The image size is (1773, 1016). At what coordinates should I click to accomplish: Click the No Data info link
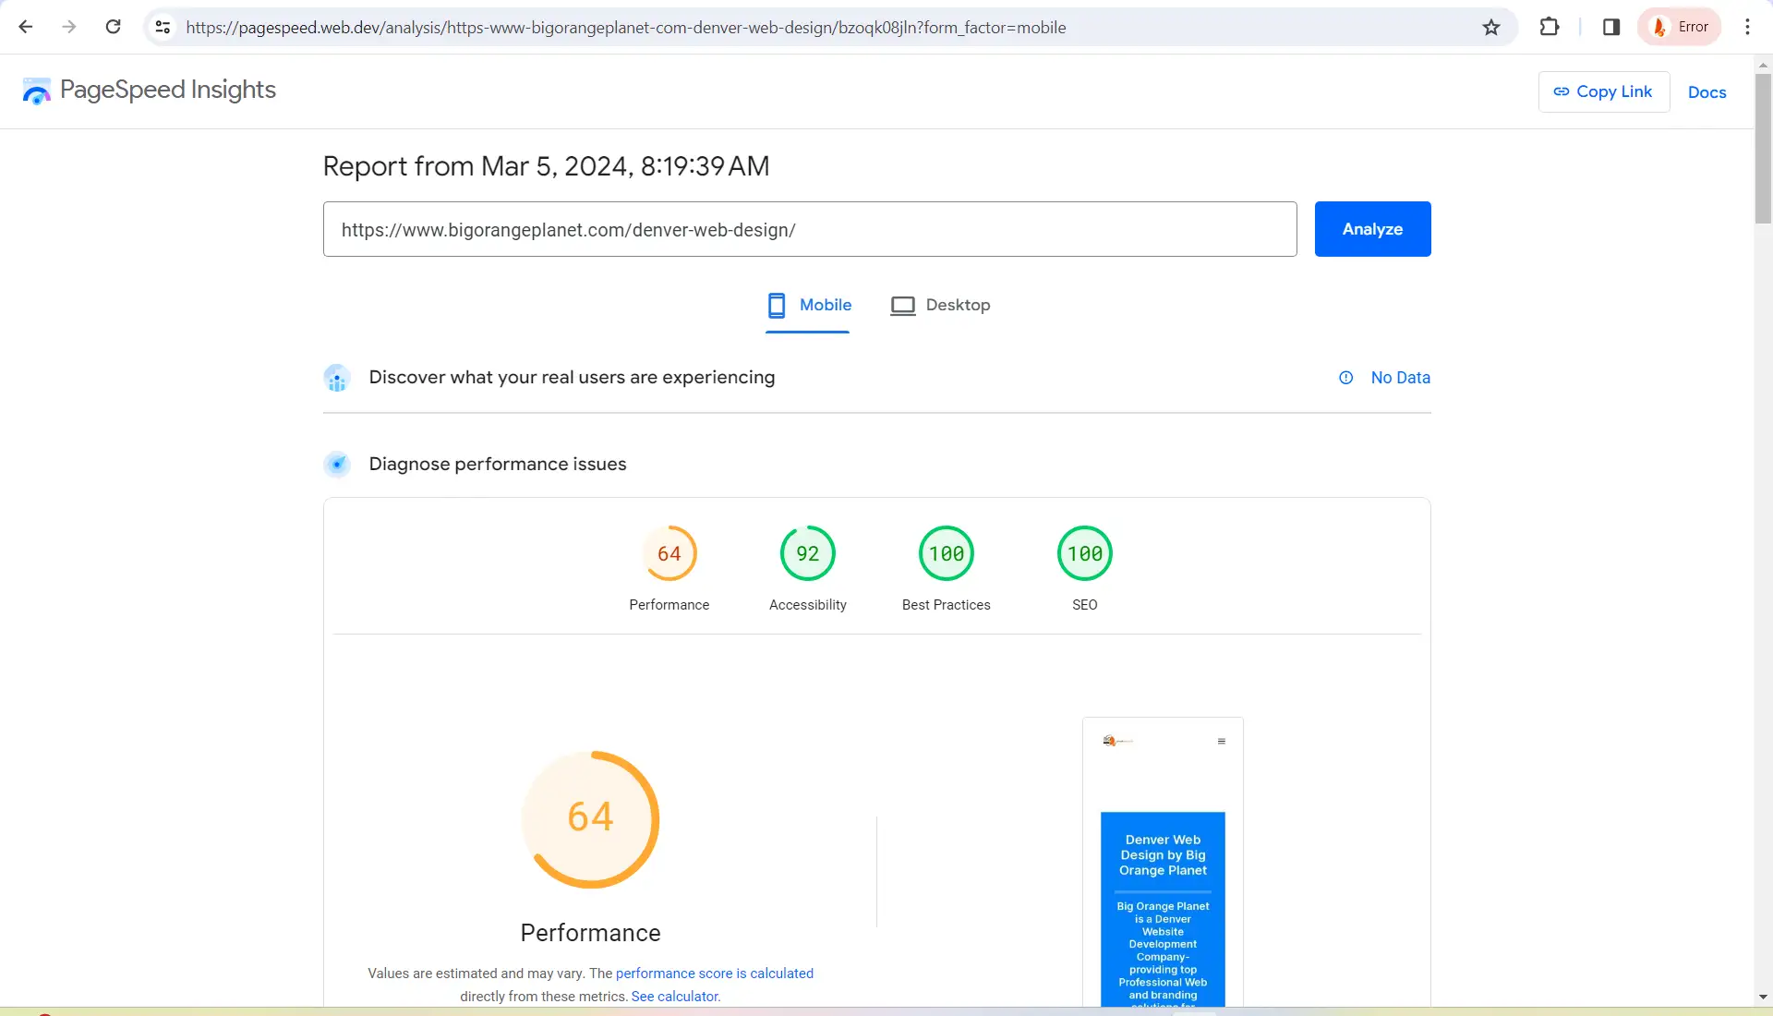(1384, 378)
